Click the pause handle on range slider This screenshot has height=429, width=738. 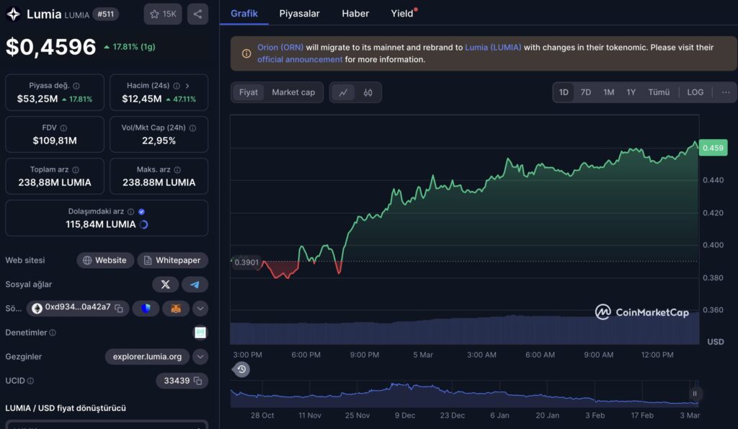point(695,394)
